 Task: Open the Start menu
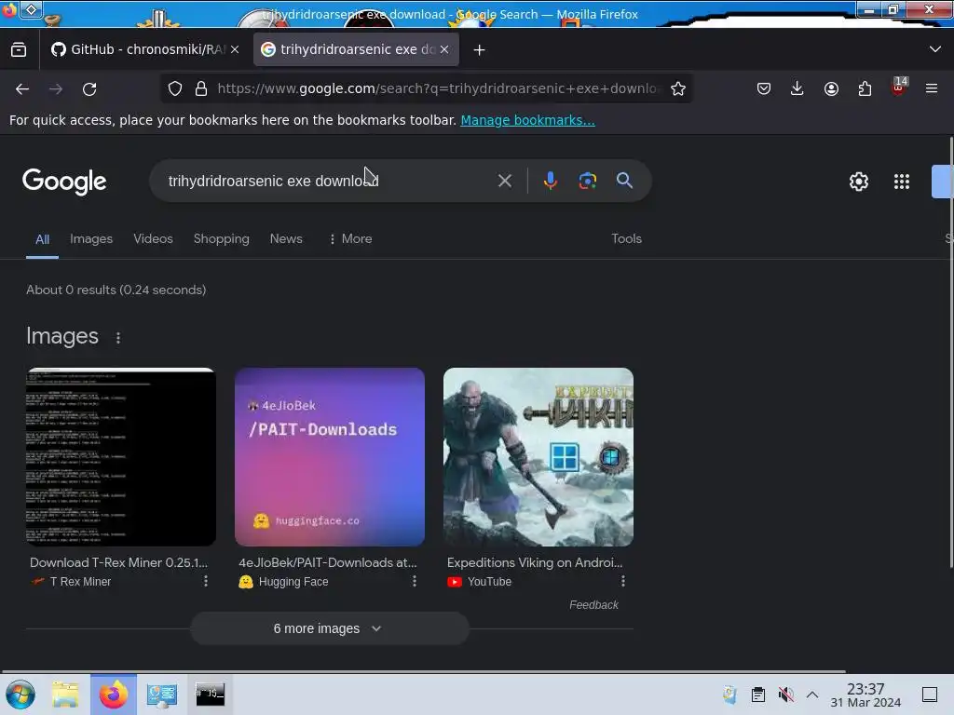20,695
